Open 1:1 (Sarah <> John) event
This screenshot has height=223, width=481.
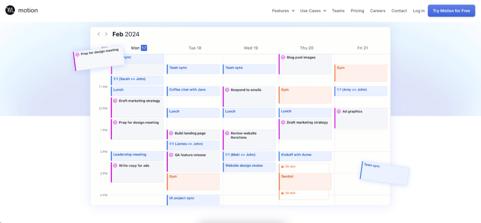point(138,80)
